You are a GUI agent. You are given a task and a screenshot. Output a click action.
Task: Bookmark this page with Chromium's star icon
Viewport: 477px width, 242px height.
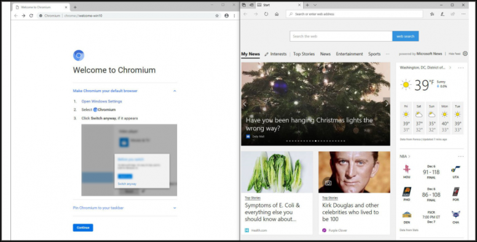tap(217, 15)
